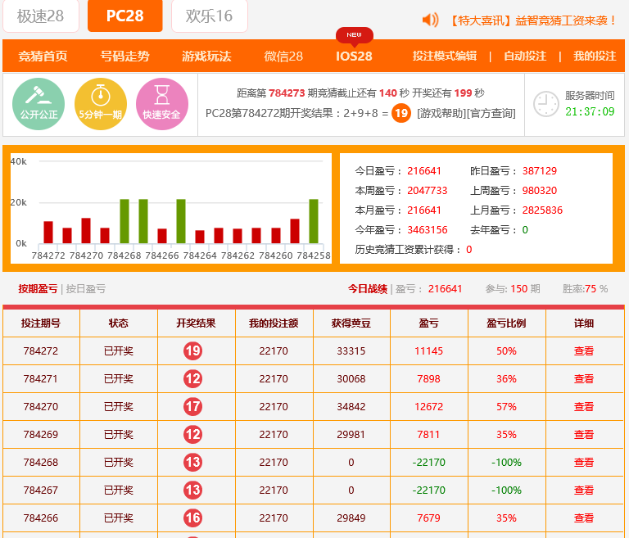Image resolution: width=629 pixels, height=538 pixels.
Task: Click 今年盈亏 value 3463156
Action: [428, 230]
